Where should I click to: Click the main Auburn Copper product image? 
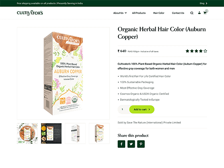pos(63,74)
